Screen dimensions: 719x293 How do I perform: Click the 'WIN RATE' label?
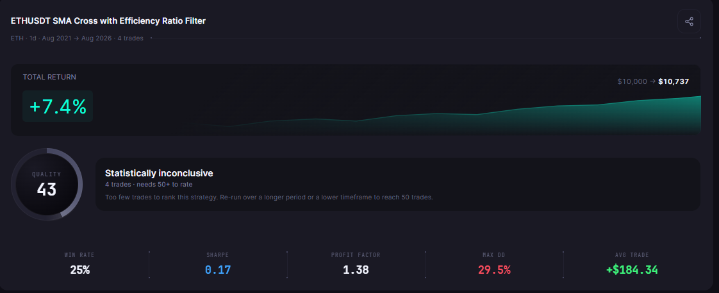[x=80, y=255]
